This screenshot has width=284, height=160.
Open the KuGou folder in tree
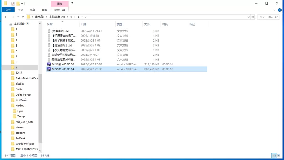20,105
